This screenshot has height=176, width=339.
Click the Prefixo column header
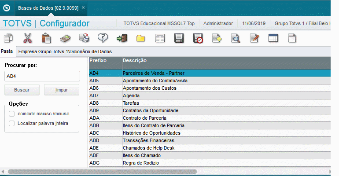point(105,62)
